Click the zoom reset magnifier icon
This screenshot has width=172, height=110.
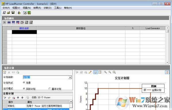[114, 72]
